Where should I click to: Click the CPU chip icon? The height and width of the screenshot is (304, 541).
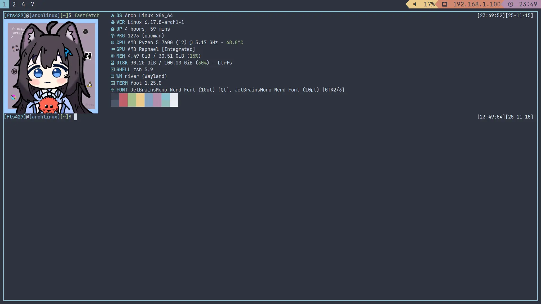pos(112,43)
